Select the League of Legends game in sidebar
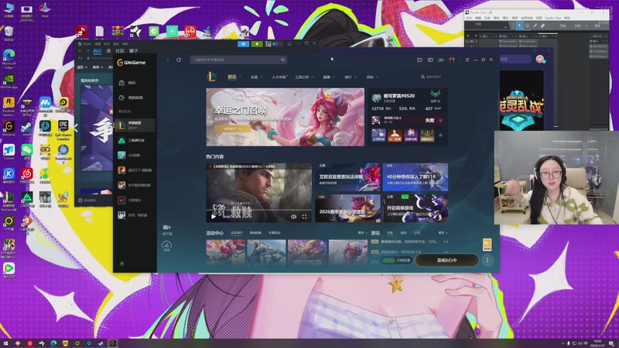This screenshot has height=348, width=619. click(x=135, y=125)
